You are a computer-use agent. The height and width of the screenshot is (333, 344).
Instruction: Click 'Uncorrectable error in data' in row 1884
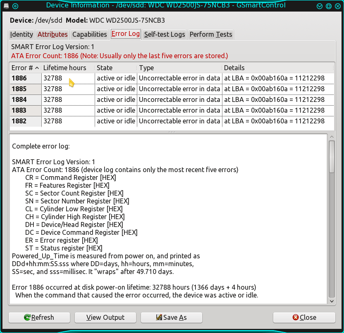[x=179, y=99]
